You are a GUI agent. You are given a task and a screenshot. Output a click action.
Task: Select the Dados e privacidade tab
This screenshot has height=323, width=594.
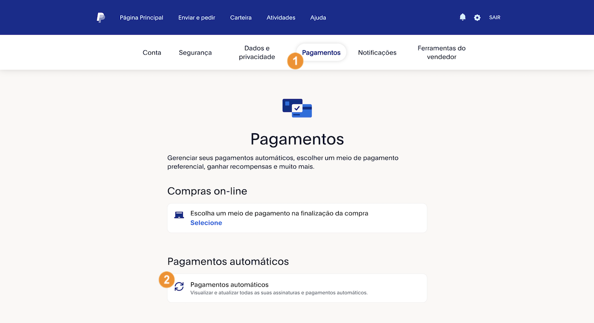coord(257,52)
